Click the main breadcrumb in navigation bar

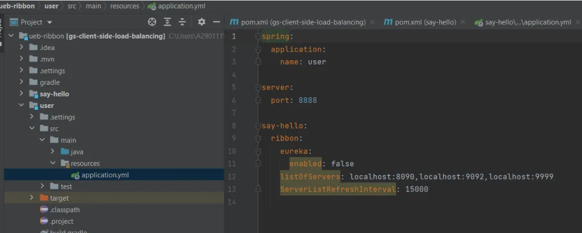93,6
